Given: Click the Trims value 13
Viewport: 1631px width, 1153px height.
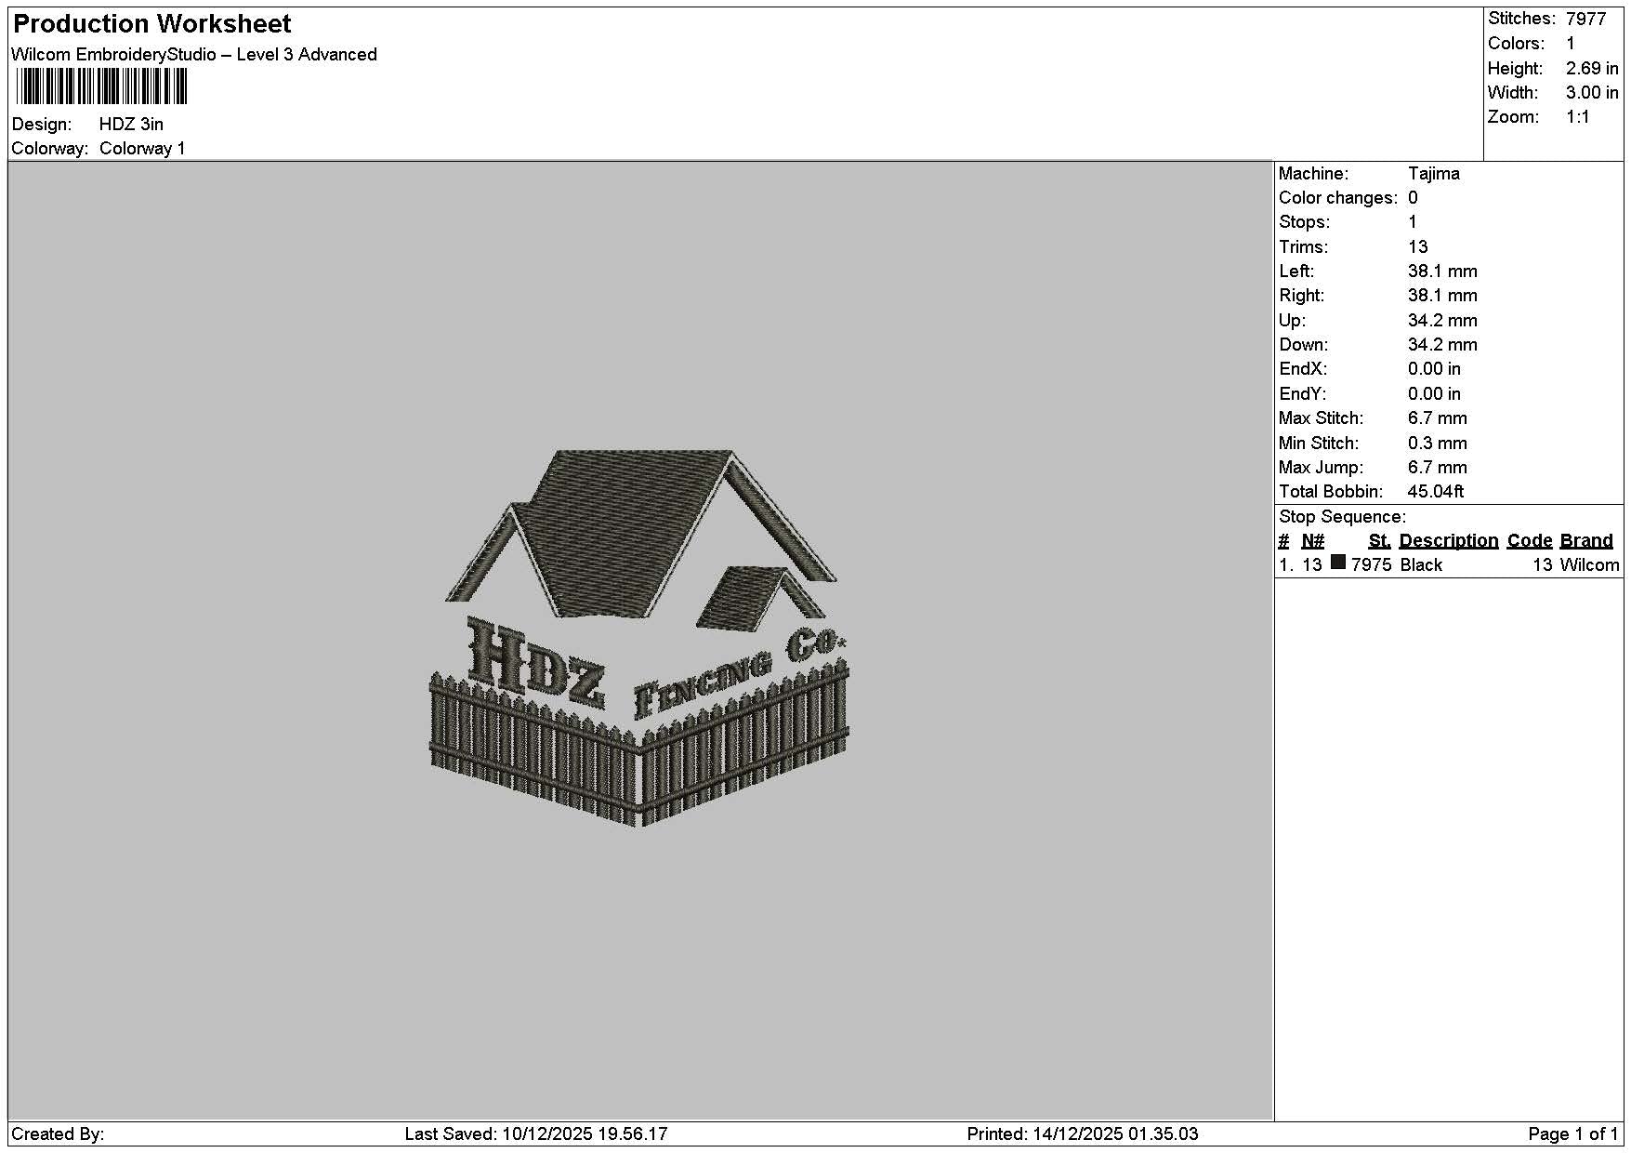Looking at the screenshot, I should [x=1417, y=247].
